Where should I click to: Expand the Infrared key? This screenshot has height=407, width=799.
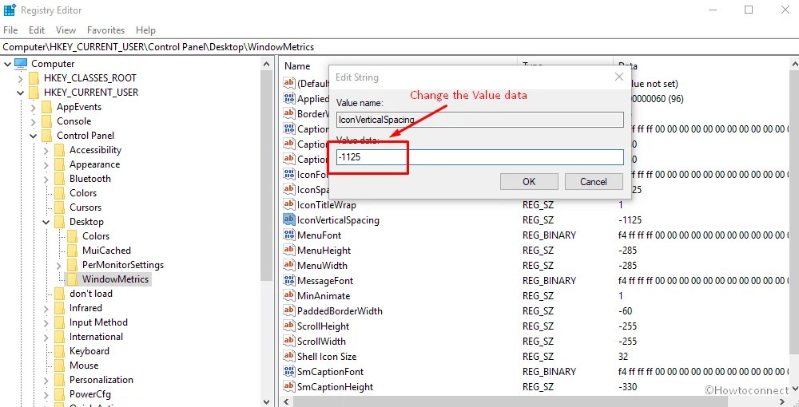point(46,308)
